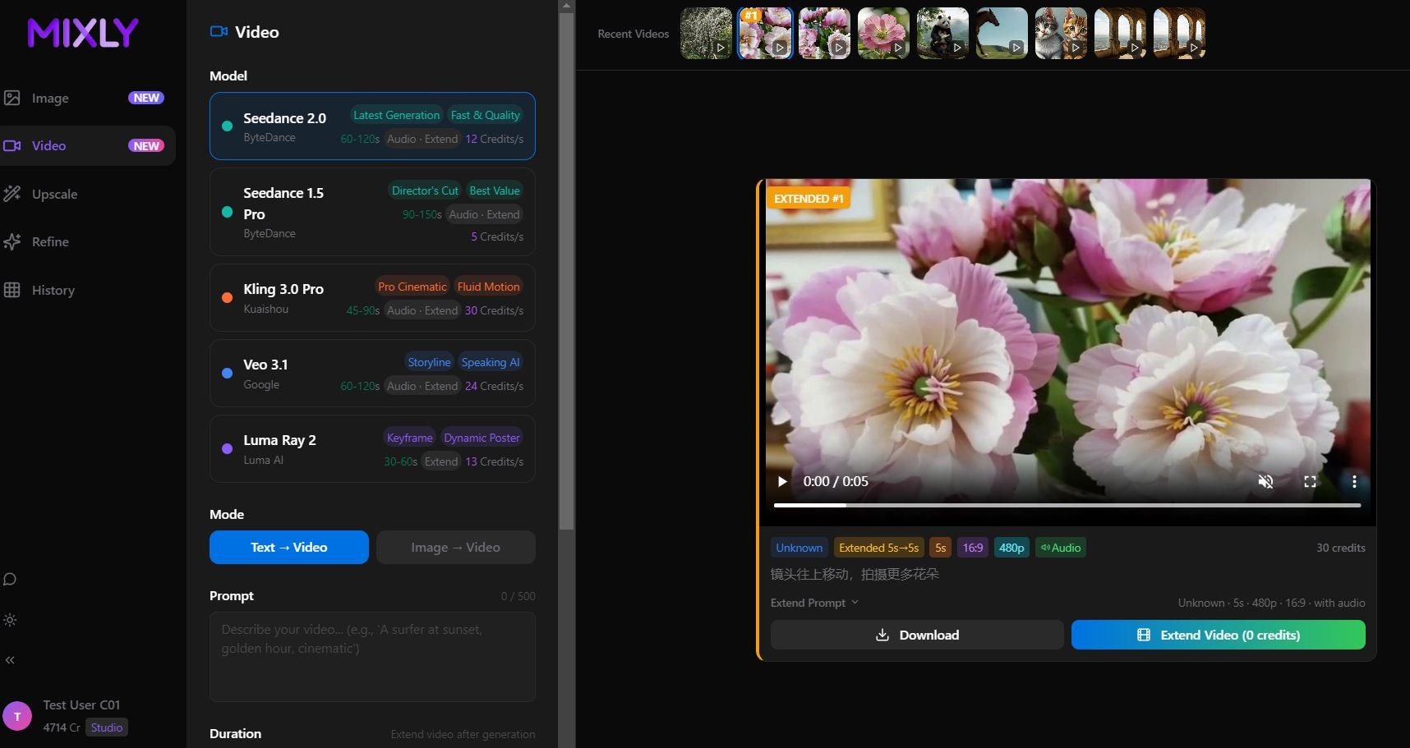Image resolution: width=1410 pixels, height=748 pixels.
Task: Open the feedback chat bubble
Action: pyautogui.click(x=10, y=580)
